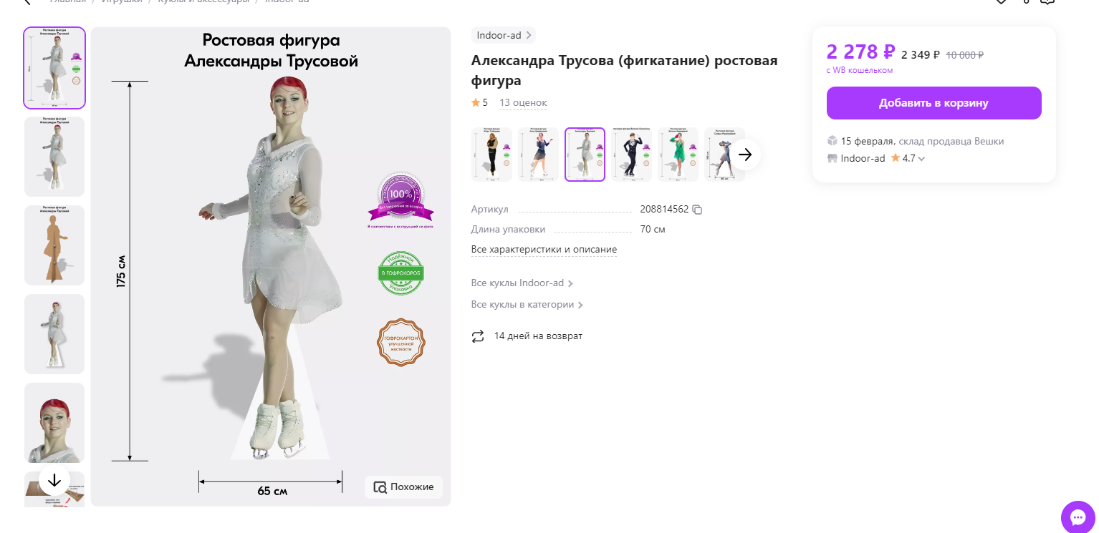The image size is (1099, 533).
Task: Copy the article number 208814562
Action: coord(697,210)
